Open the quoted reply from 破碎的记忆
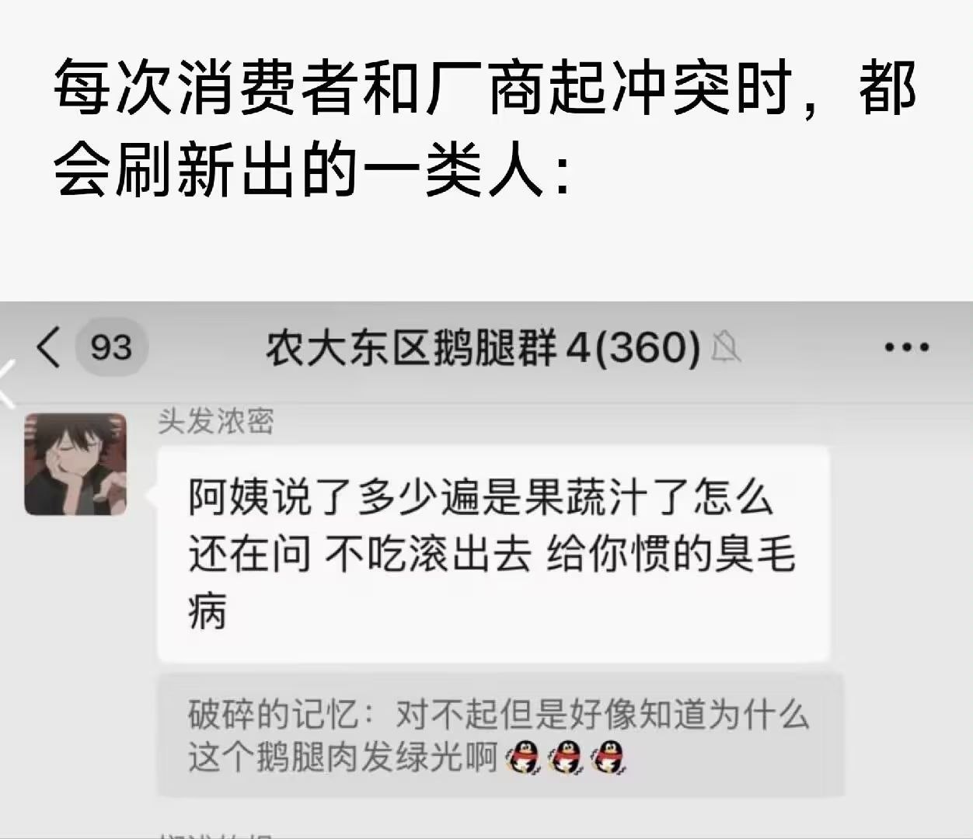 click(x=500, y=735)
